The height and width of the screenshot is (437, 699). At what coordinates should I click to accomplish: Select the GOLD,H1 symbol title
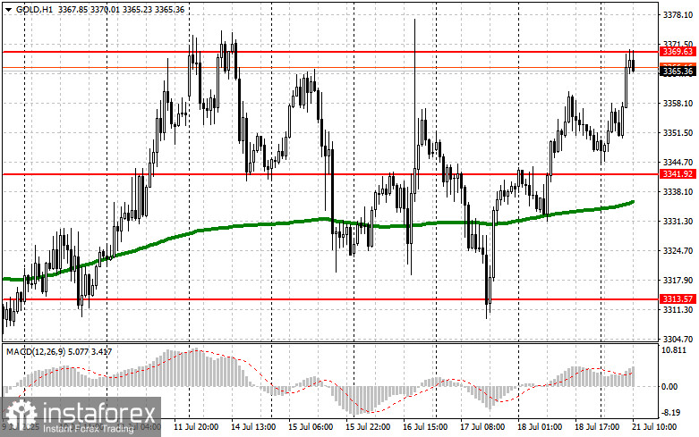click(x=34, y=9)
